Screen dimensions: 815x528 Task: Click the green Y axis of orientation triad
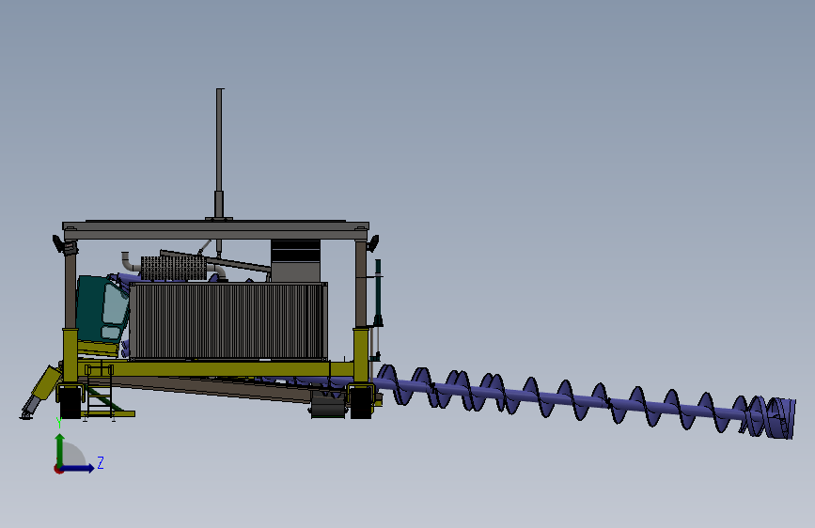[x=60, y=449]
